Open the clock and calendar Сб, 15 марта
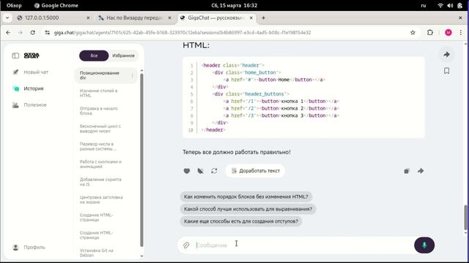469x263 pixels. coord(234,5)
